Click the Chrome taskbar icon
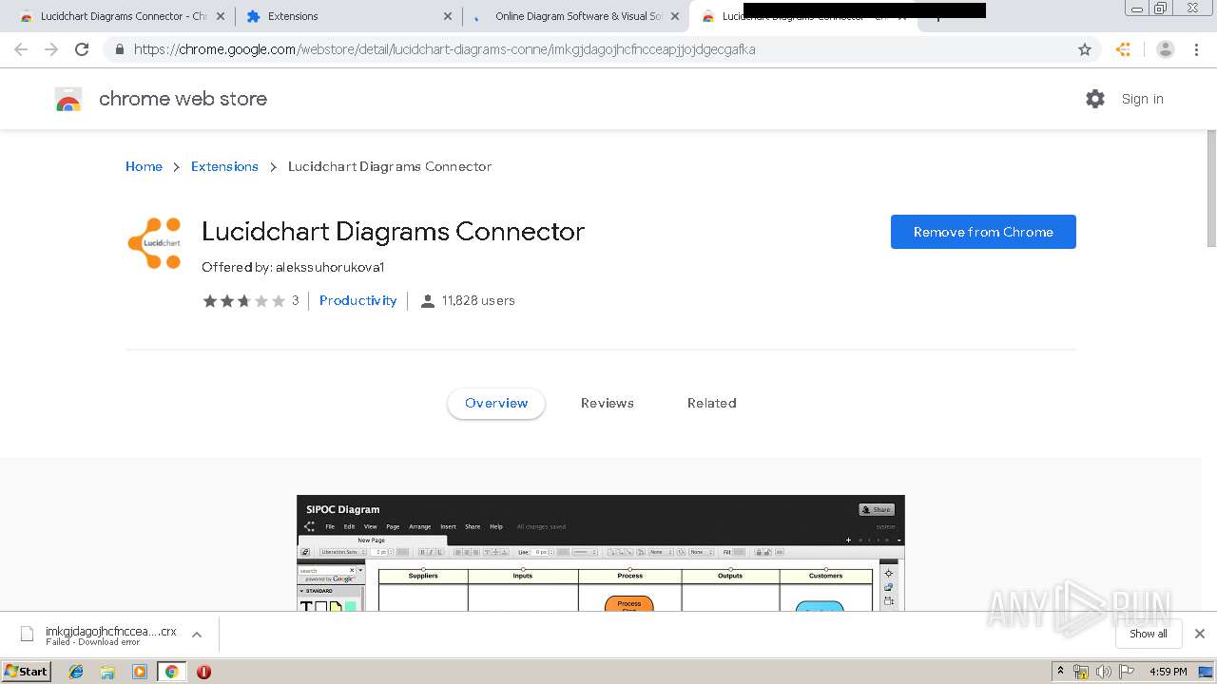 click(x=171, y=672)
